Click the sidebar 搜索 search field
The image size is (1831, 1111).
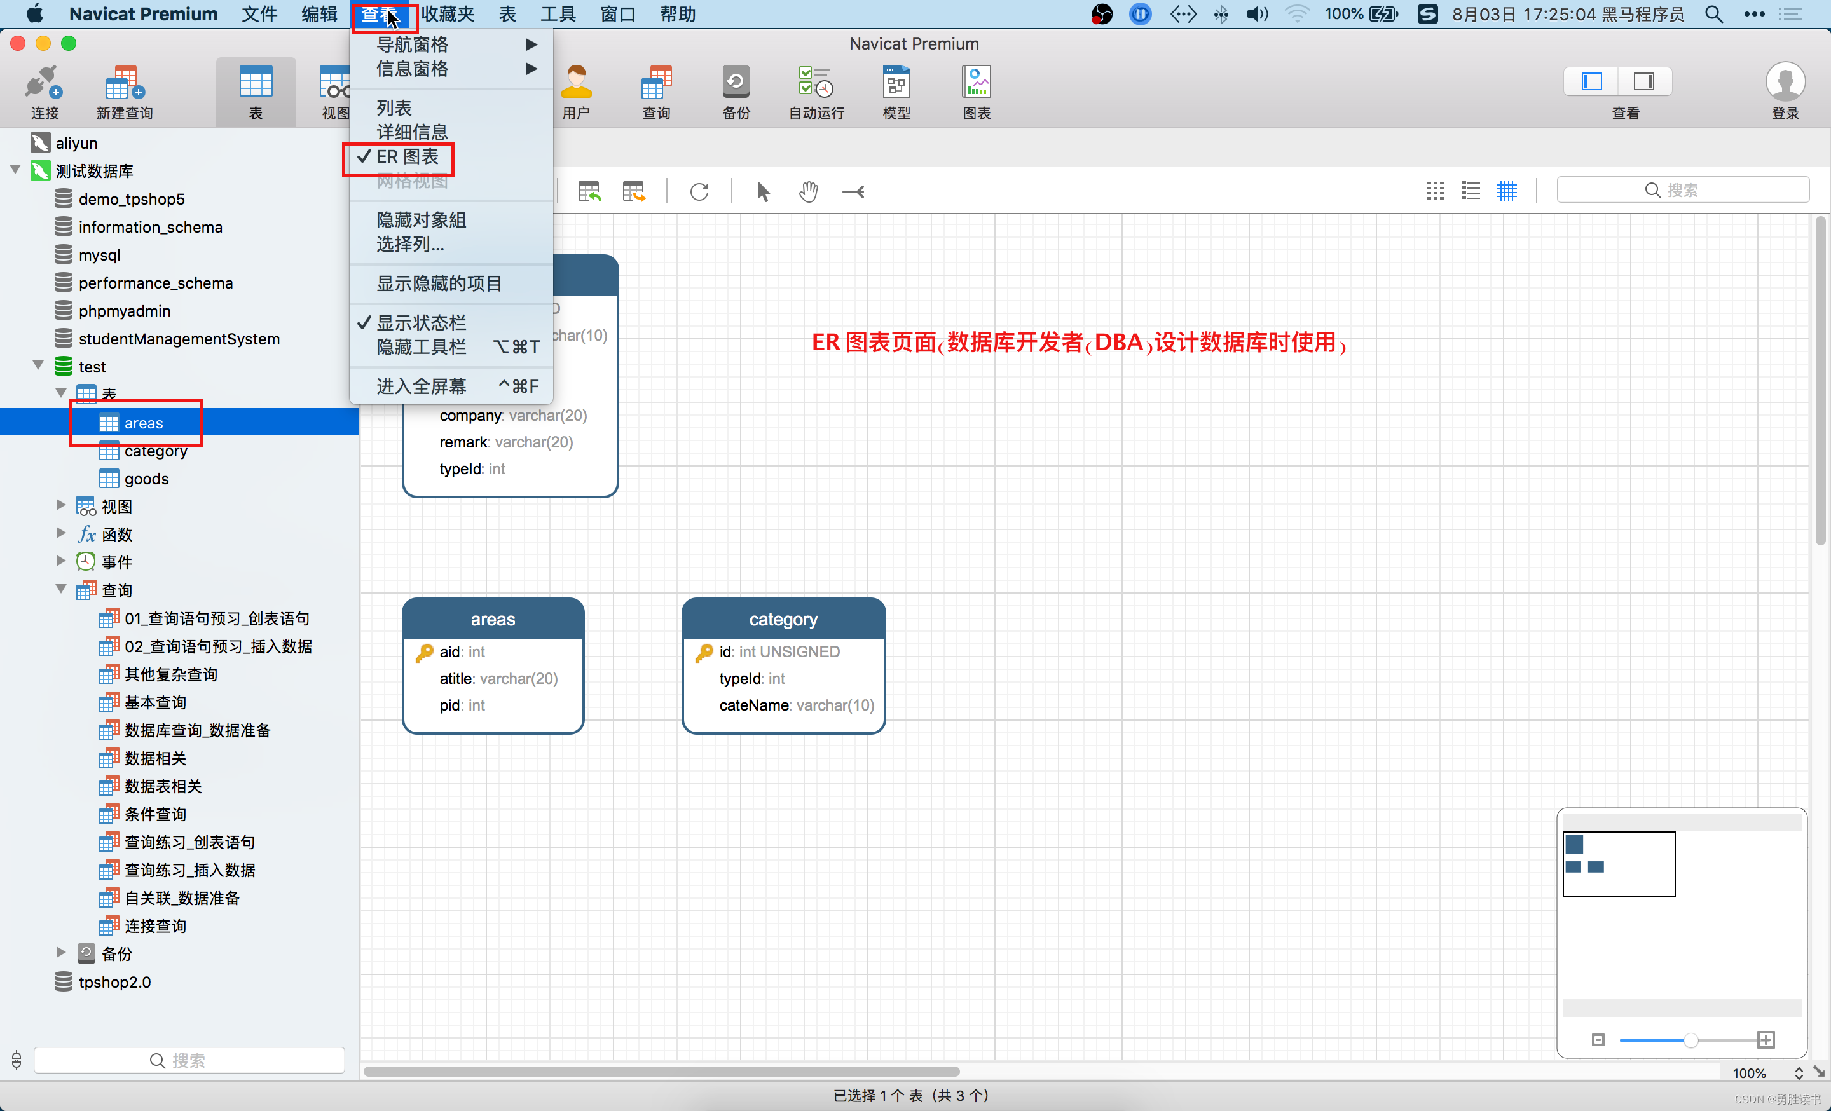(189, 1060)
